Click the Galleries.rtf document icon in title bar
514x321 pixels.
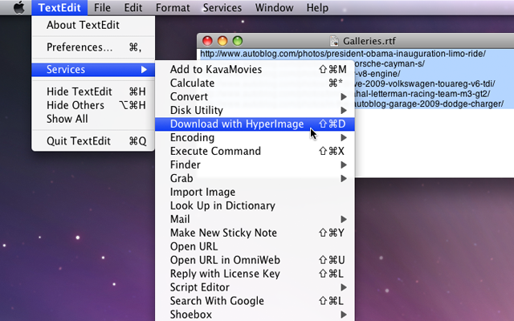(336, 41)
